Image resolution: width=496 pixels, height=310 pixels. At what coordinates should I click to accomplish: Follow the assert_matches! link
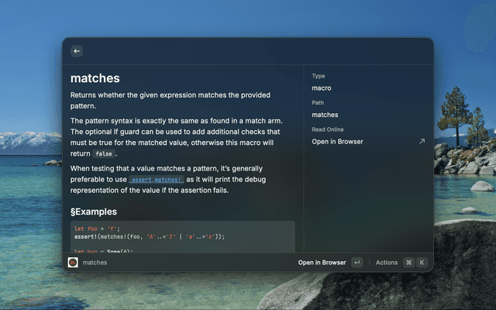pyautogui.click(x=156, y=180)
